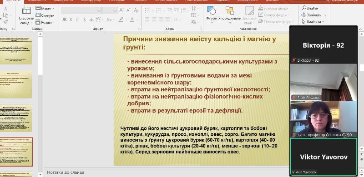Toggle strikethrough formatting
Image resolution: width=364 pixels, height=177 pixels.
tap(91, 20)
